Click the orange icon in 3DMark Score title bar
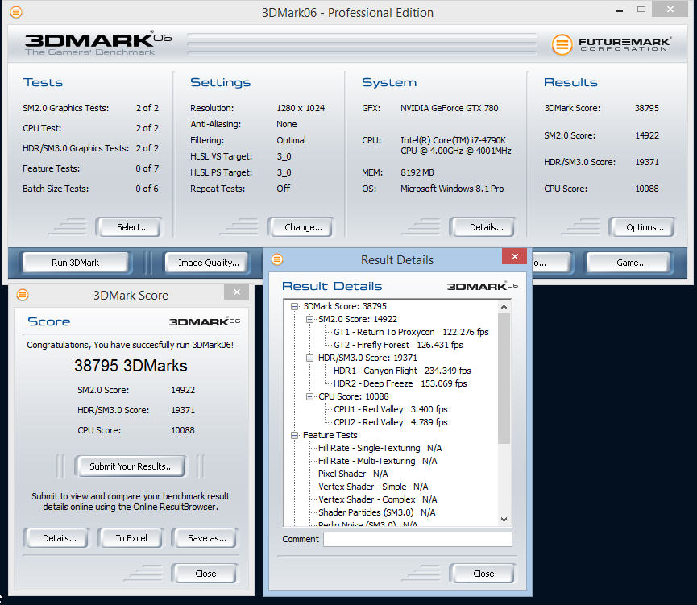The height and width of the screenshot is (605, 697). (23, 295)
